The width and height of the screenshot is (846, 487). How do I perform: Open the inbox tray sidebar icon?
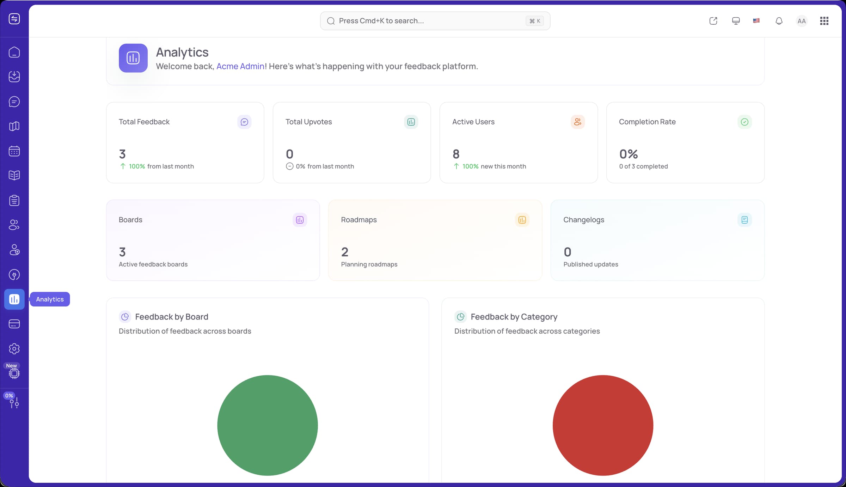tap(14, 77)
